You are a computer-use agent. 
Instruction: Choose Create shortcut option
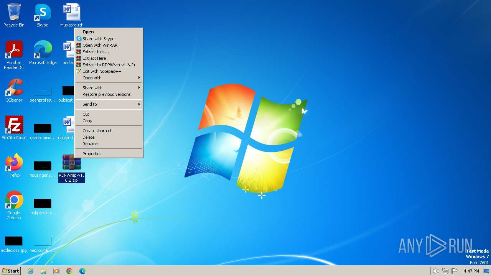[109, 131]
